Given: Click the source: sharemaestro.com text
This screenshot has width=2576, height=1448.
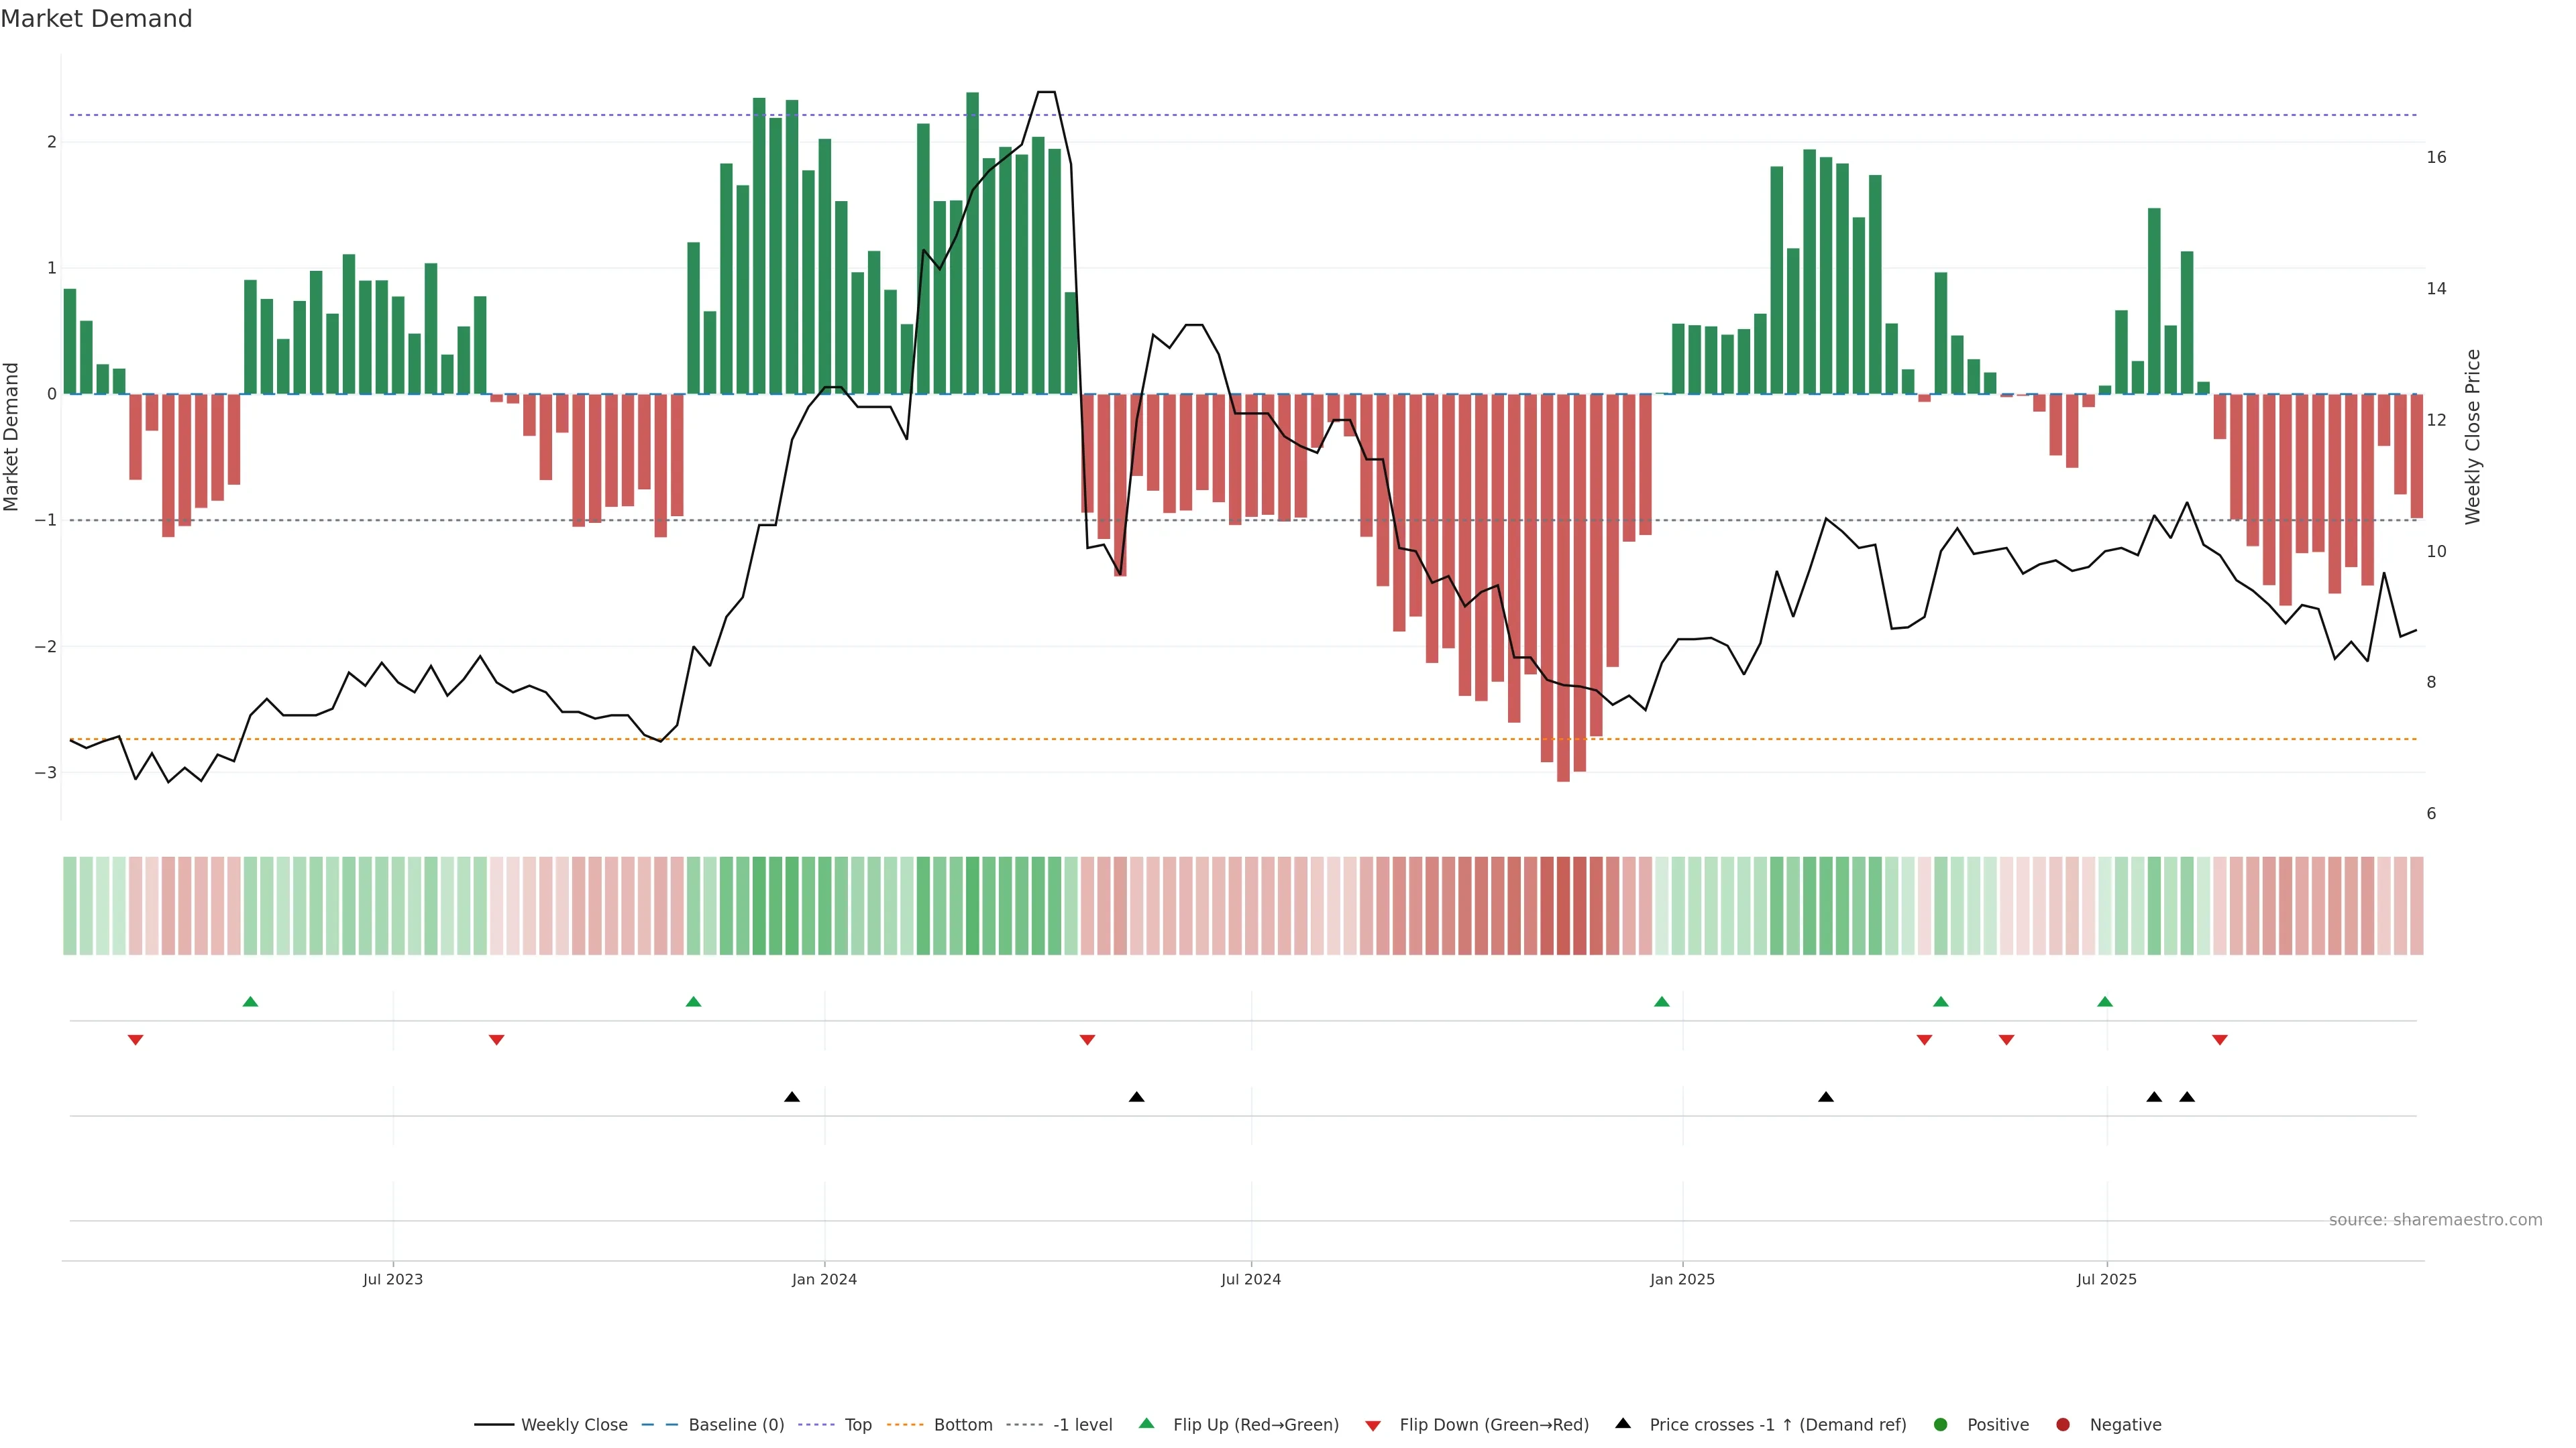Looking at the screenshot, I should [x=2435, y=1220].
